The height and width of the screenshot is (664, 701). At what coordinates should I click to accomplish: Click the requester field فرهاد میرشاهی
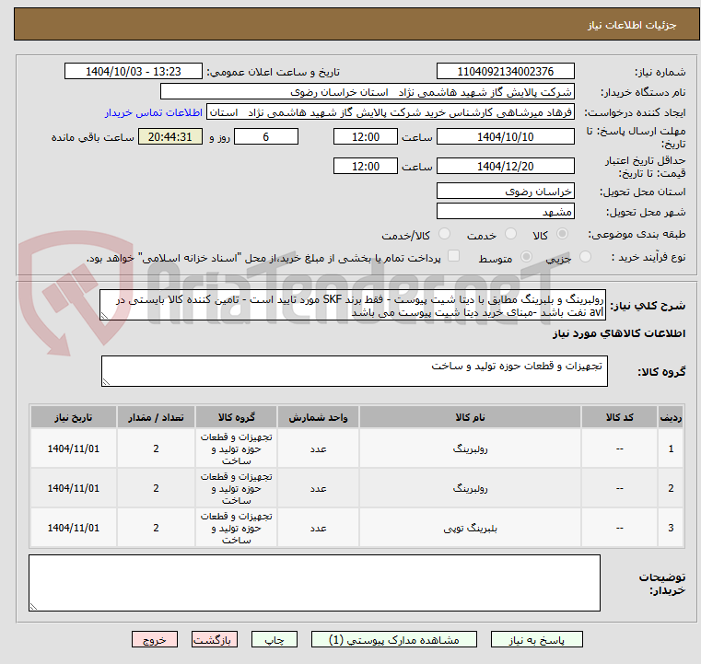pyautogui.click(x=391, y=112)
